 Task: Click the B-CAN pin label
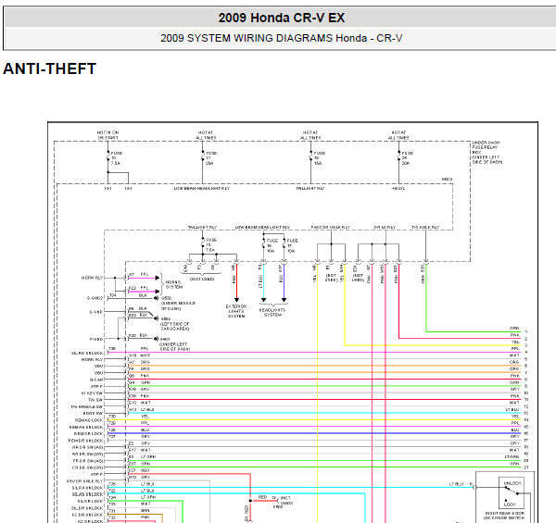pyautogui.click(x=96, y=380)
